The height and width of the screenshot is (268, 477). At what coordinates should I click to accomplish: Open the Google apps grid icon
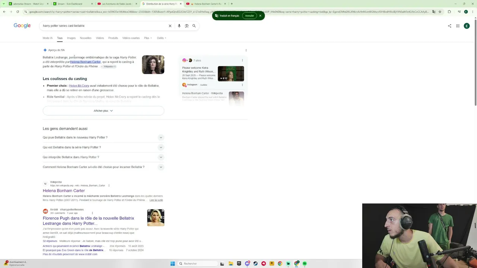point(458,26)
